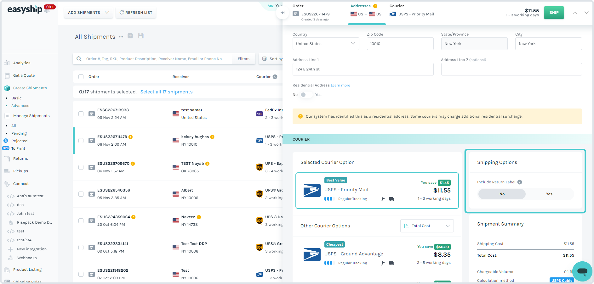The width and height of the screenshot is (594, 284).
Task: Open the Country dropdown showing United States
Action: pyautogui.click(x=326, y=44)
